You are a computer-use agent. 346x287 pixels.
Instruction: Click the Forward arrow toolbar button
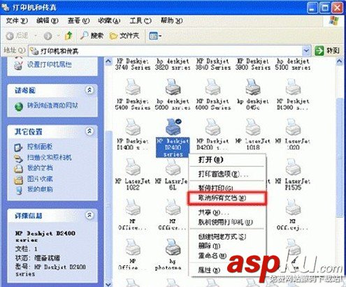click(x=48, y=36)
